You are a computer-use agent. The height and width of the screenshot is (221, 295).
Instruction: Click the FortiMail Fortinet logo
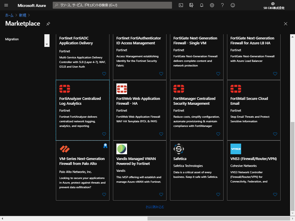236,89
